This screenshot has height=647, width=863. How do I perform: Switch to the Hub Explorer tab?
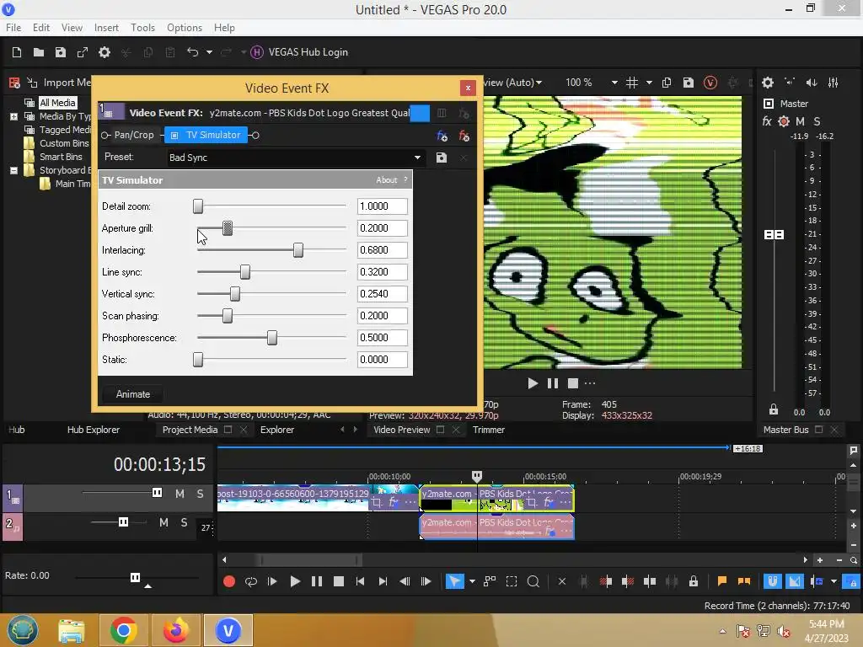[93, 430]
